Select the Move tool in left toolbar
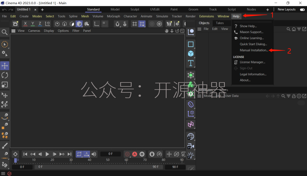The width and height of the screenshot is (307, 176). click(5, 66)
